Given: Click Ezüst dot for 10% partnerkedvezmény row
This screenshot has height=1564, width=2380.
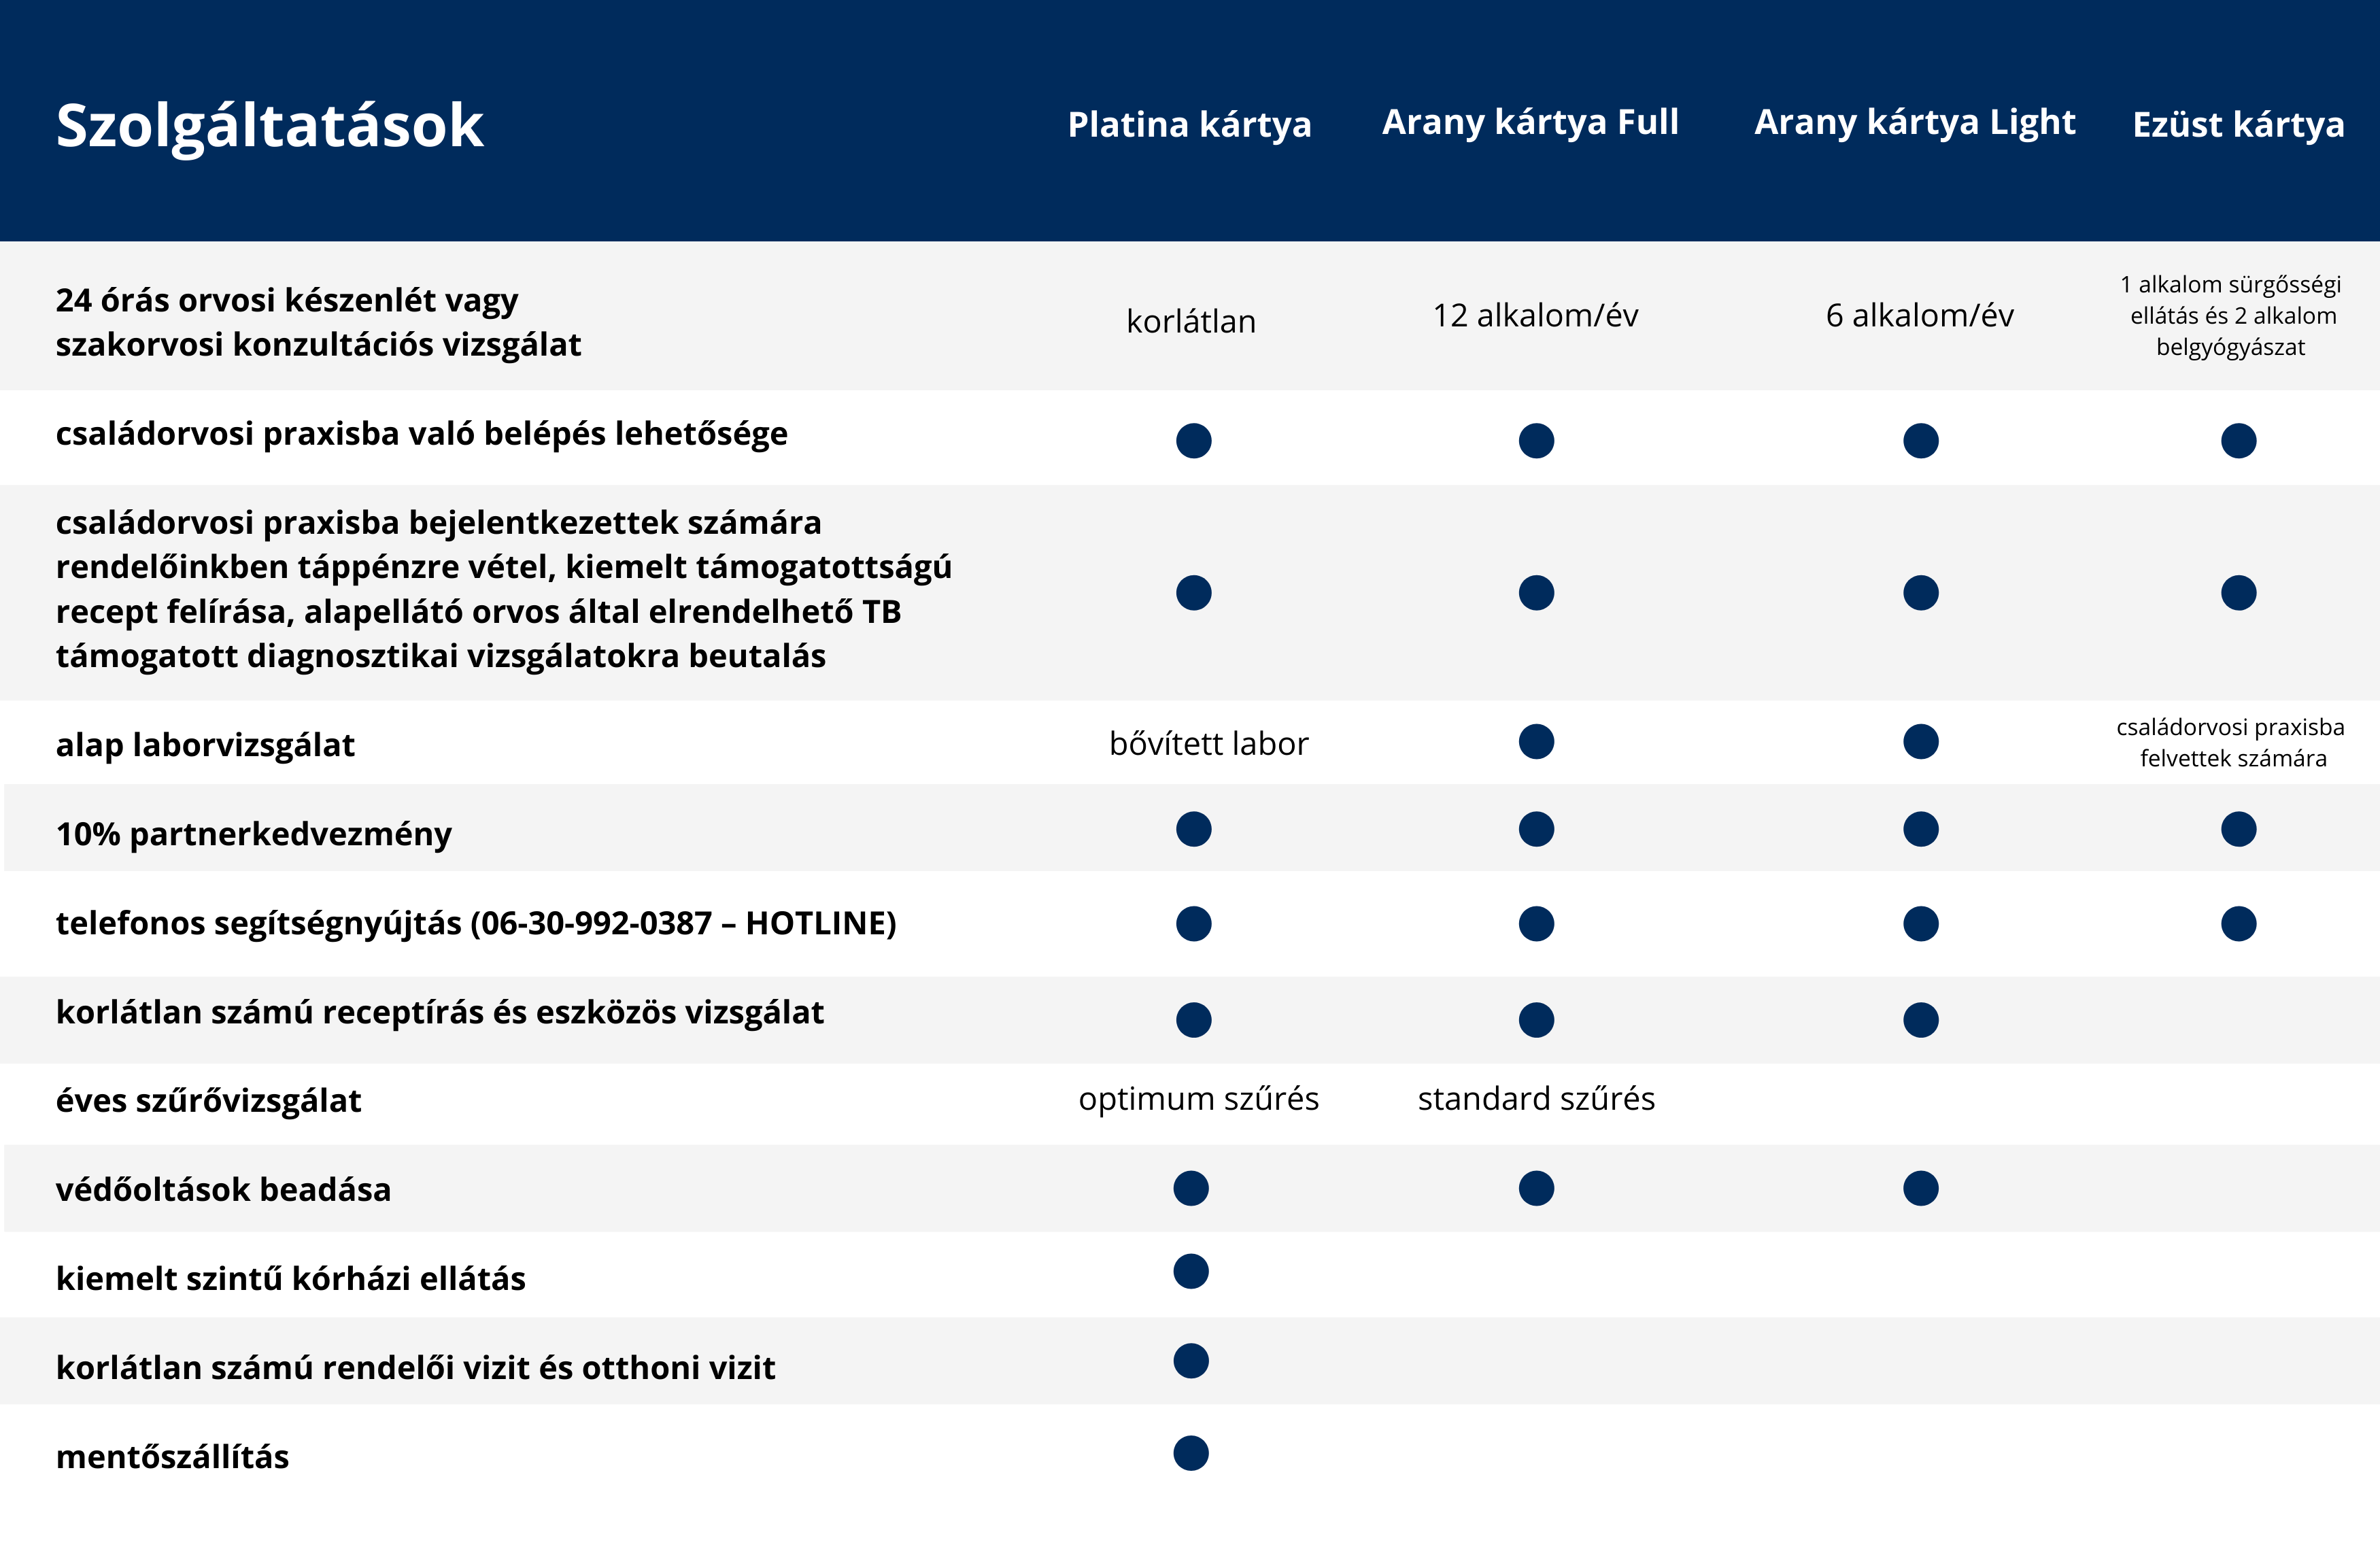Looking at the screenshot, I should pos(2238,829).
